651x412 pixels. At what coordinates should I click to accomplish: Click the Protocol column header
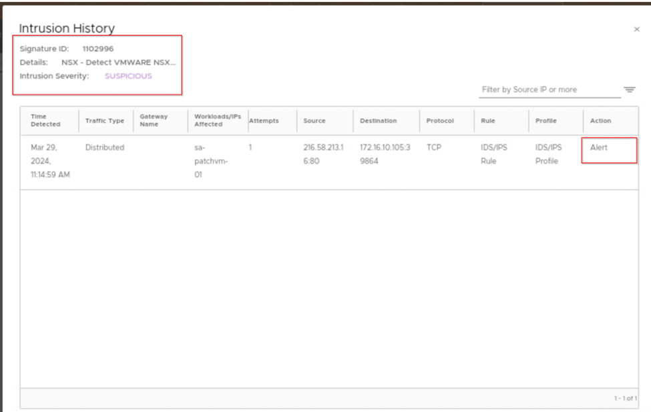pyautogui.click(x=439, y=121)
